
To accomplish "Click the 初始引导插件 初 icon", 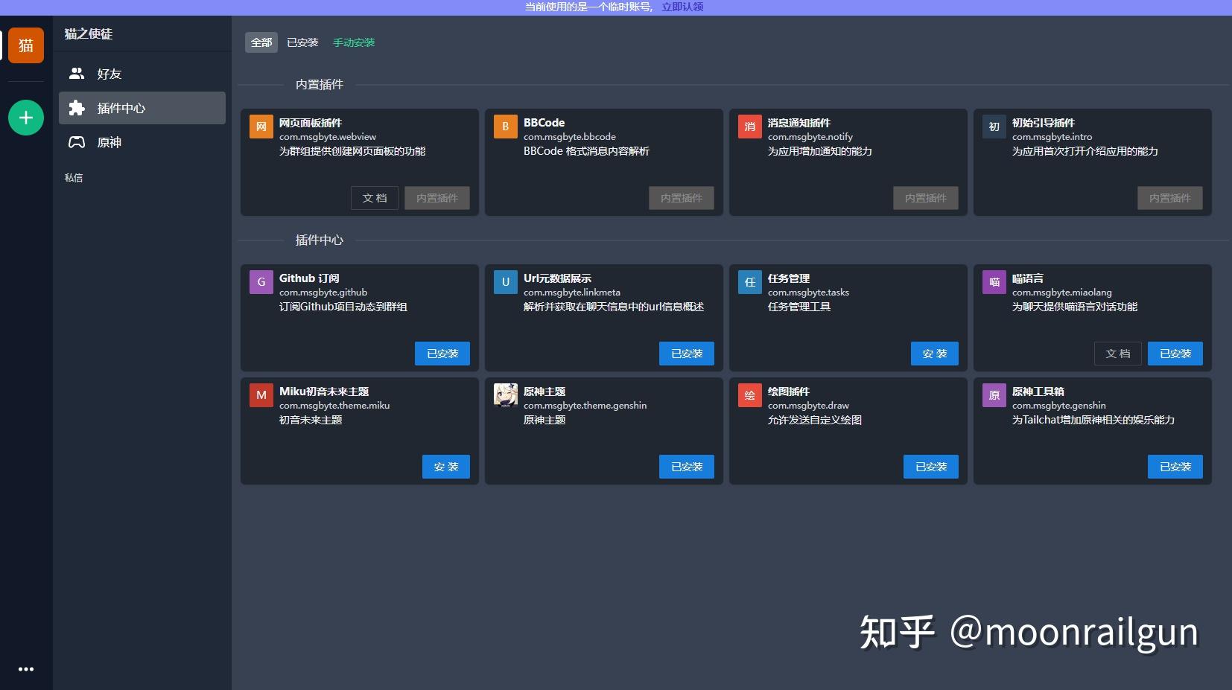I will coord(994,127).
